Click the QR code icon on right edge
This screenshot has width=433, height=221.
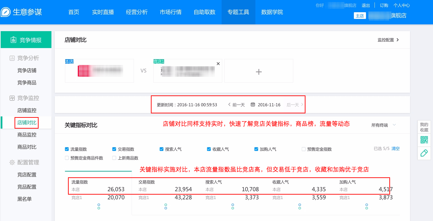424,139
